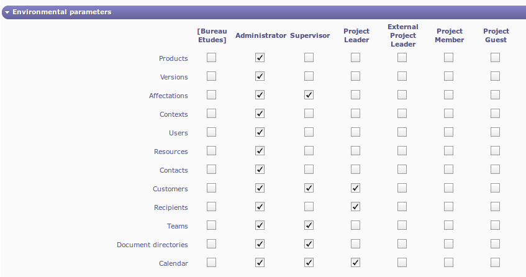Uncheck Customers for Project Leader
526x277 pixels.
[x=355, y=188]
